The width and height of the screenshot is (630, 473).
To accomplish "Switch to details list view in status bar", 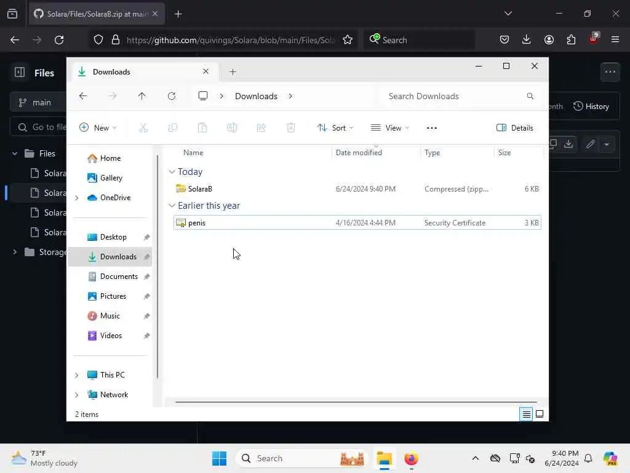I will [526, 414].
